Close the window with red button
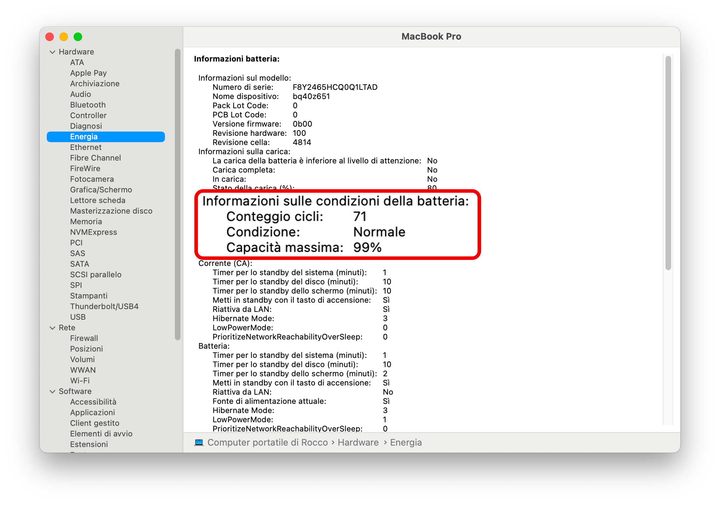This screenshot has width=720, height=505. point(50,37)
